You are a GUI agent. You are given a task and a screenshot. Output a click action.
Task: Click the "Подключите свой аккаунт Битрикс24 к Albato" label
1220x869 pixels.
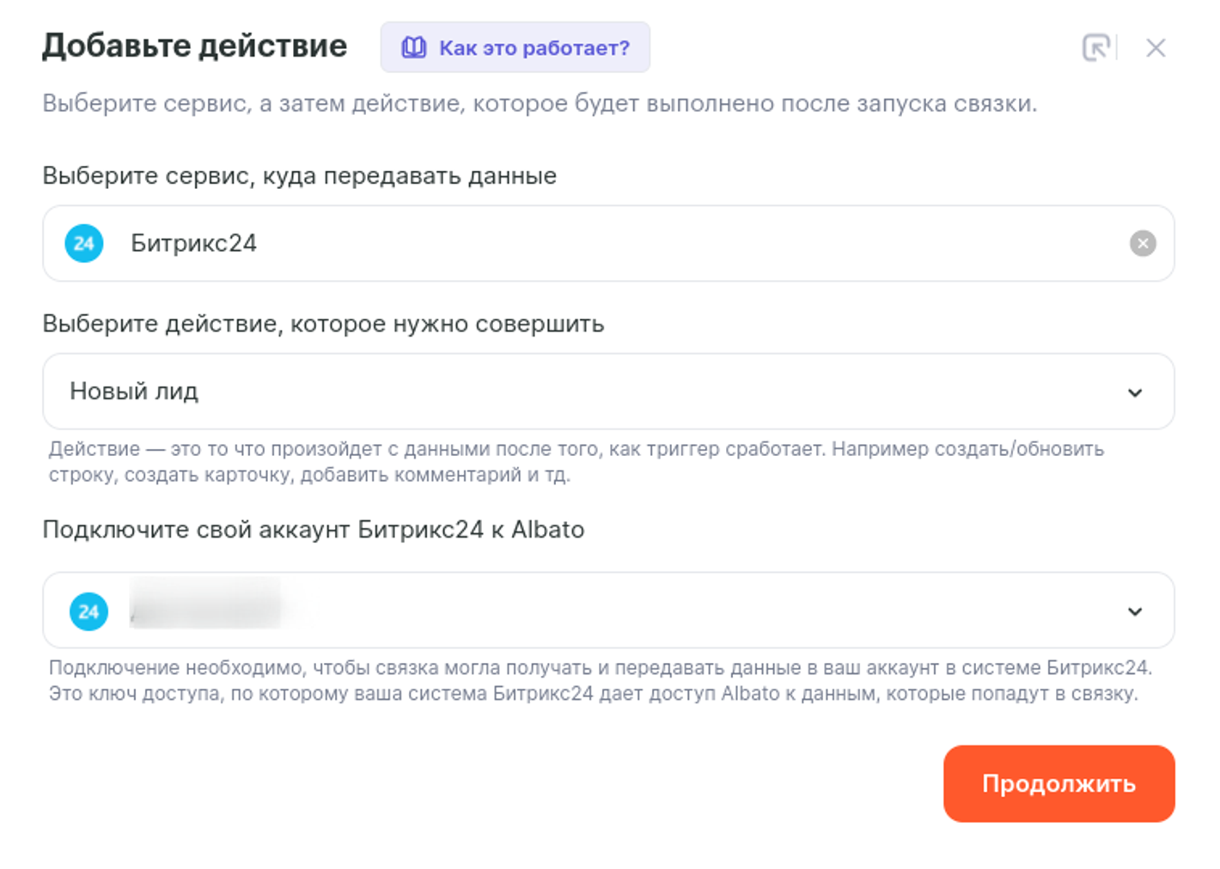313,530
